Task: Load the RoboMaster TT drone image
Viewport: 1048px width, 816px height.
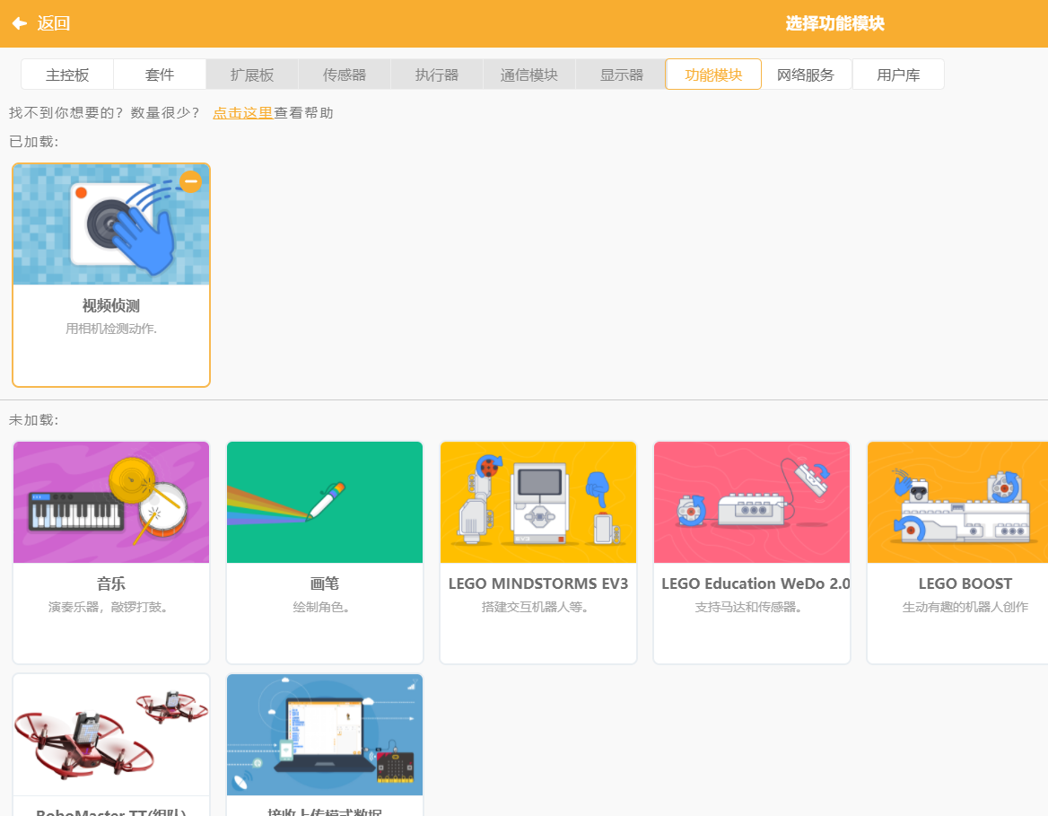Action: 111,735
